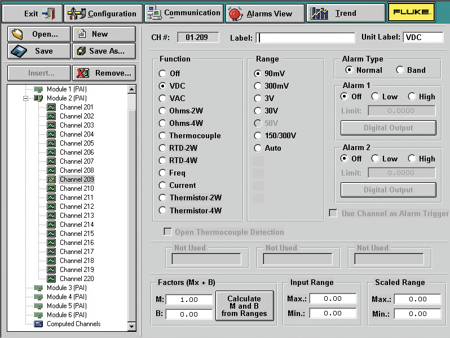Select the RTD-4W function
The height and width of the screenshot is (338, 450).
162,160
